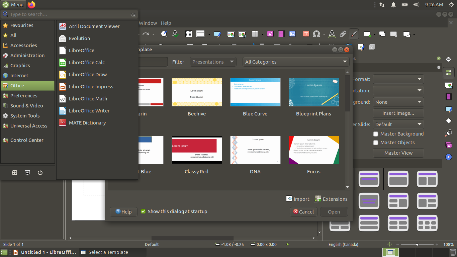This screenshot has height=257, width=457.
Task: Select the Graphics category in menu
Action: click(27, 66)
